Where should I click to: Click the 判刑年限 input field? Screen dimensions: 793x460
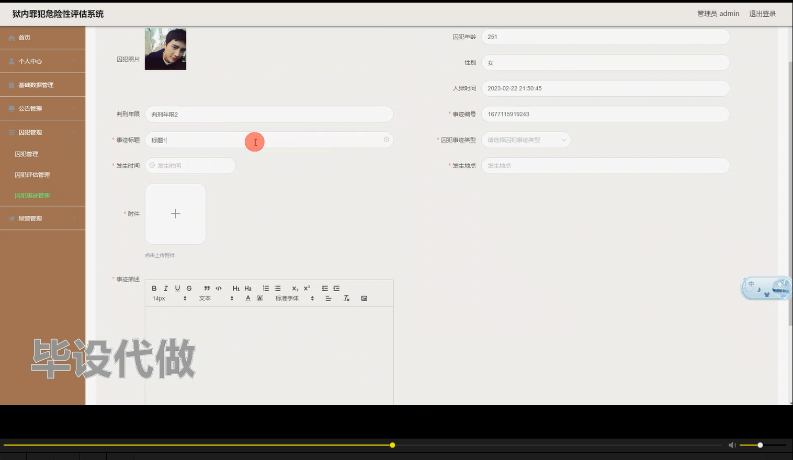tap(269, 114)
